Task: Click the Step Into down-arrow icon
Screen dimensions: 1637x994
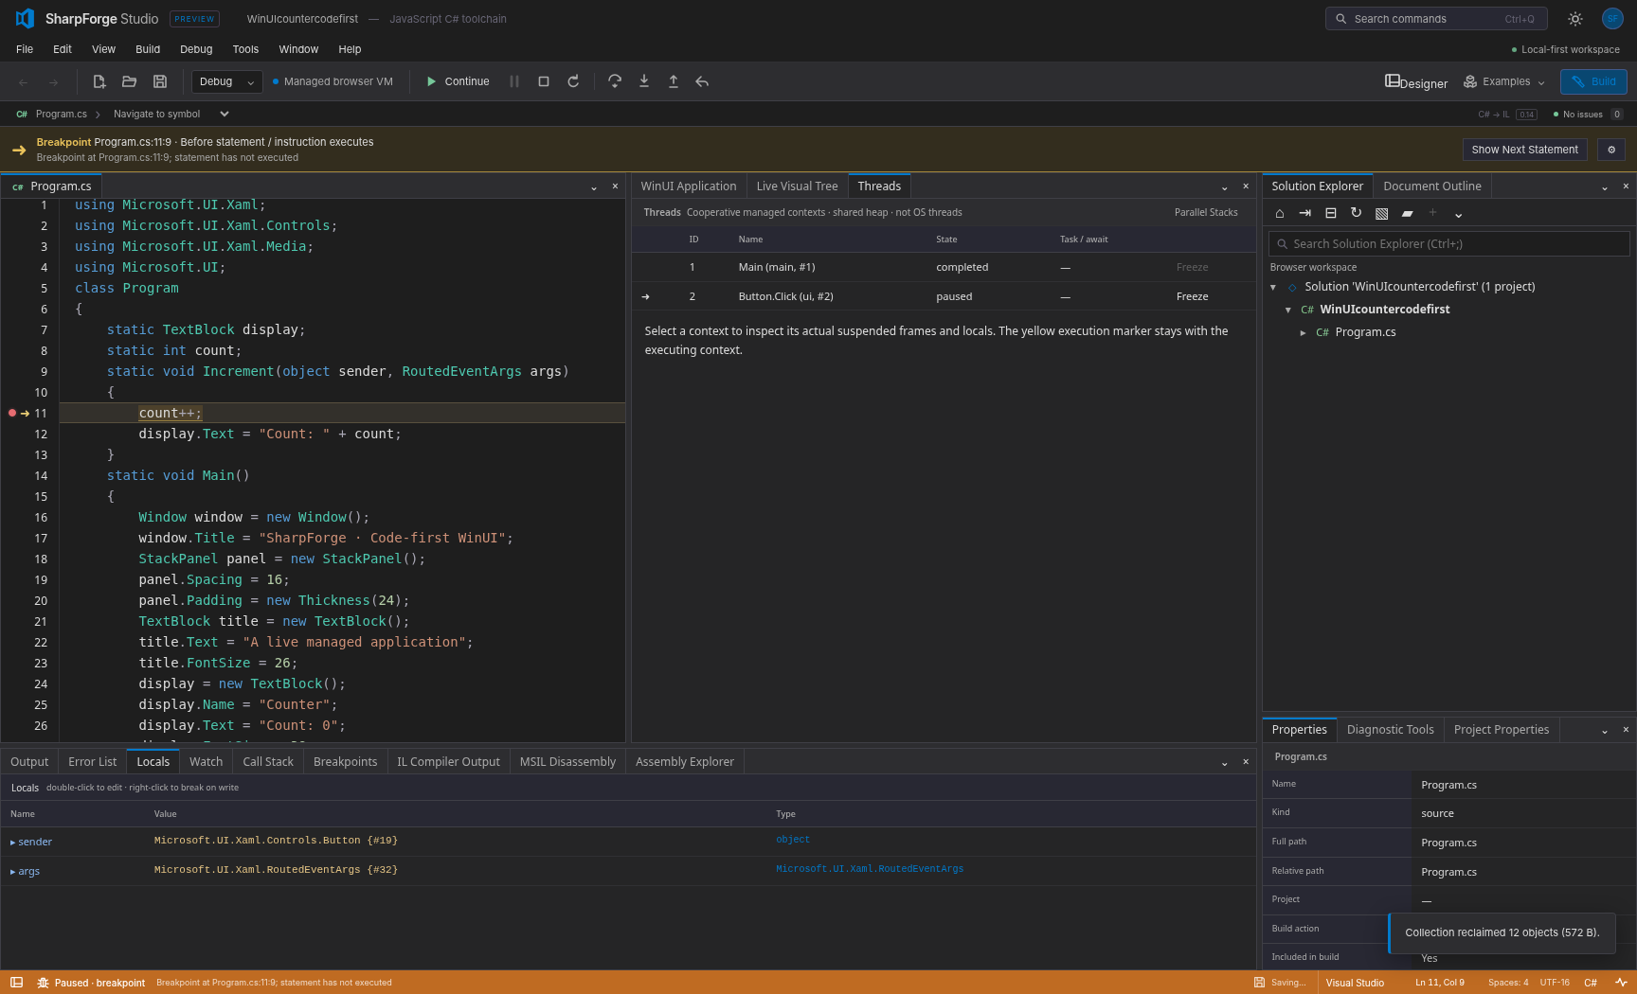Action: click(x=644, y=81)
